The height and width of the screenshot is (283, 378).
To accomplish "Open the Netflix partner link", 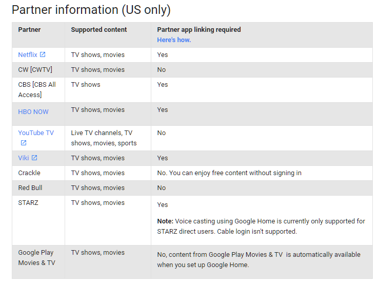I will point(28,55).
